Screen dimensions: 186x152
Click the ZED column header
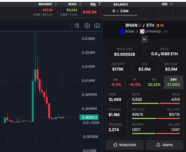pyautogui.click(x=165, y=4)
